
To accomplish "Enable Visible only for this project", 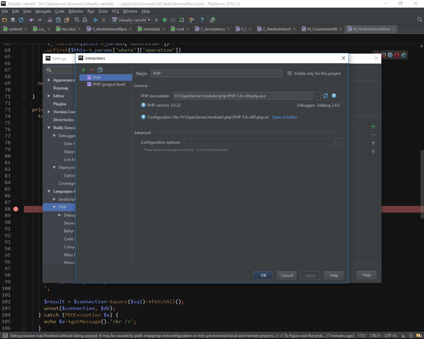I will (x=290, y=73).
